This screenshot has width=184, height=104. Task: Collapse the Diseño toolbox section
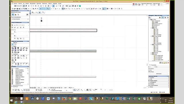click(x=12, y=46)
